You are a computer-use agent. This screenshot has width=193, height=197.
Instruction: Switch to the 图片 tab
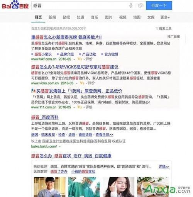(108, 17)
